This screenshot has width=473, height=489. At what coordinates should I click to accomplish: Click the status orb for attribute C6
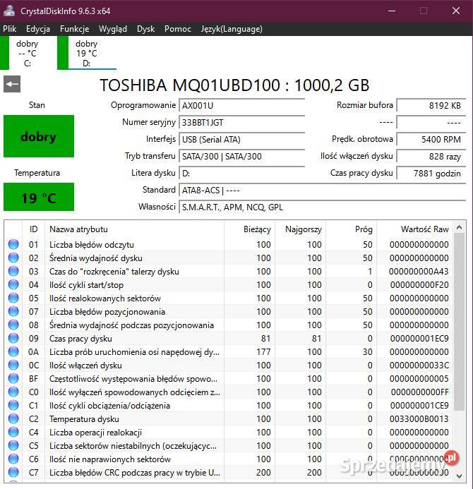tap(13, 459)
